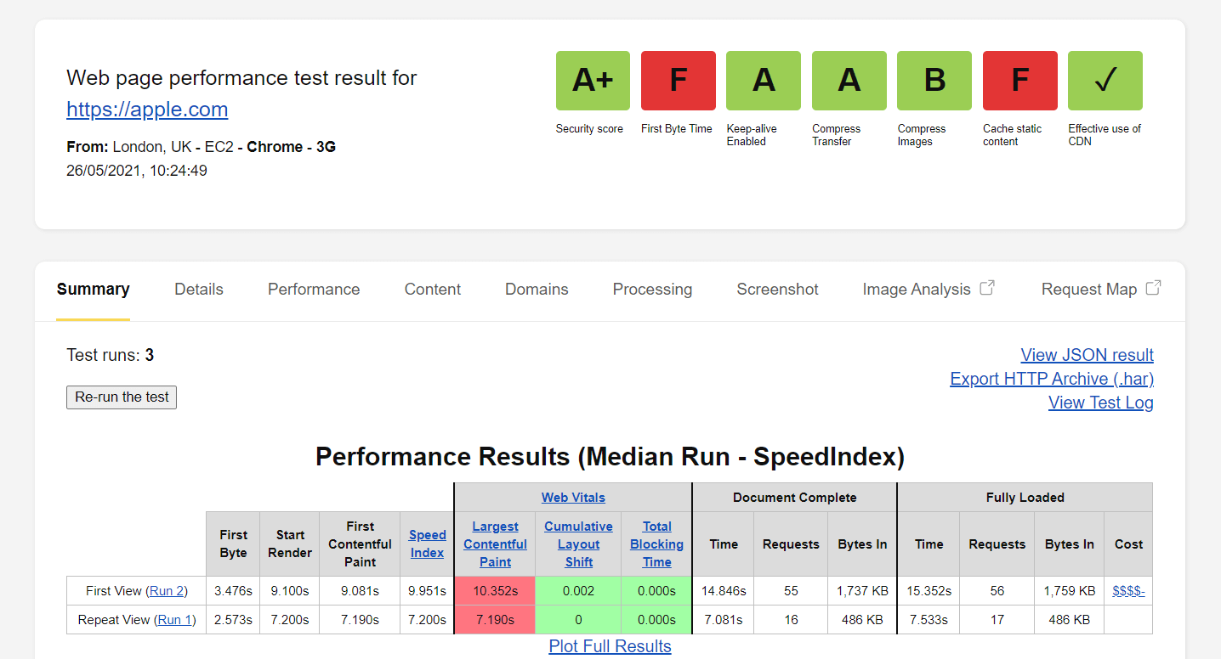Screen dimensions: 1221x659
Task: Click the F Cache static content grade badge
Action: click(1020, 81)
